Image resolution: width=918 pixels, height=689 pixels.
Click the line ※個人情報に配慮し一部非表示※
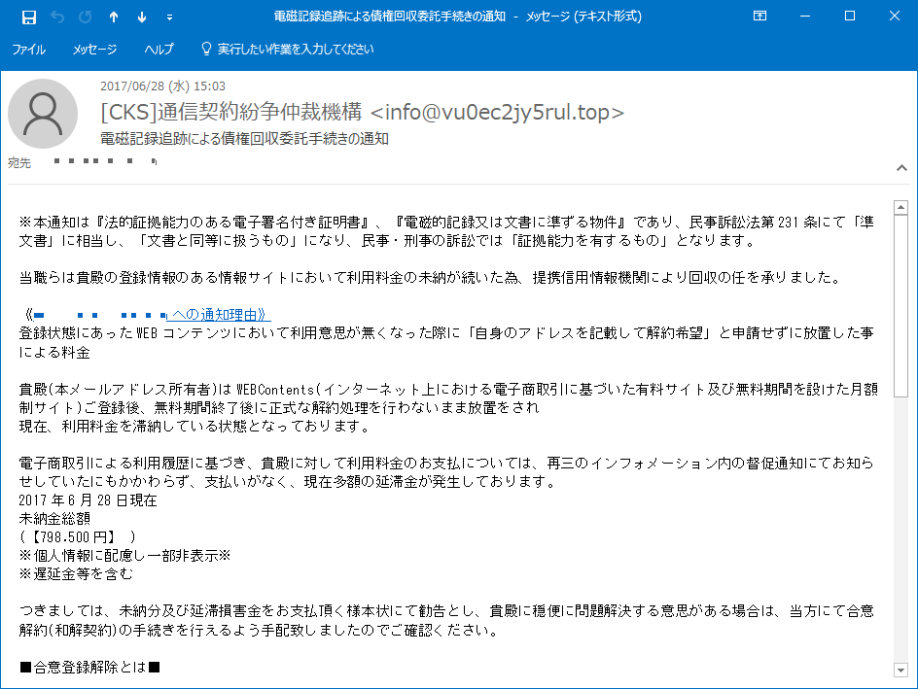click(124, 556)
